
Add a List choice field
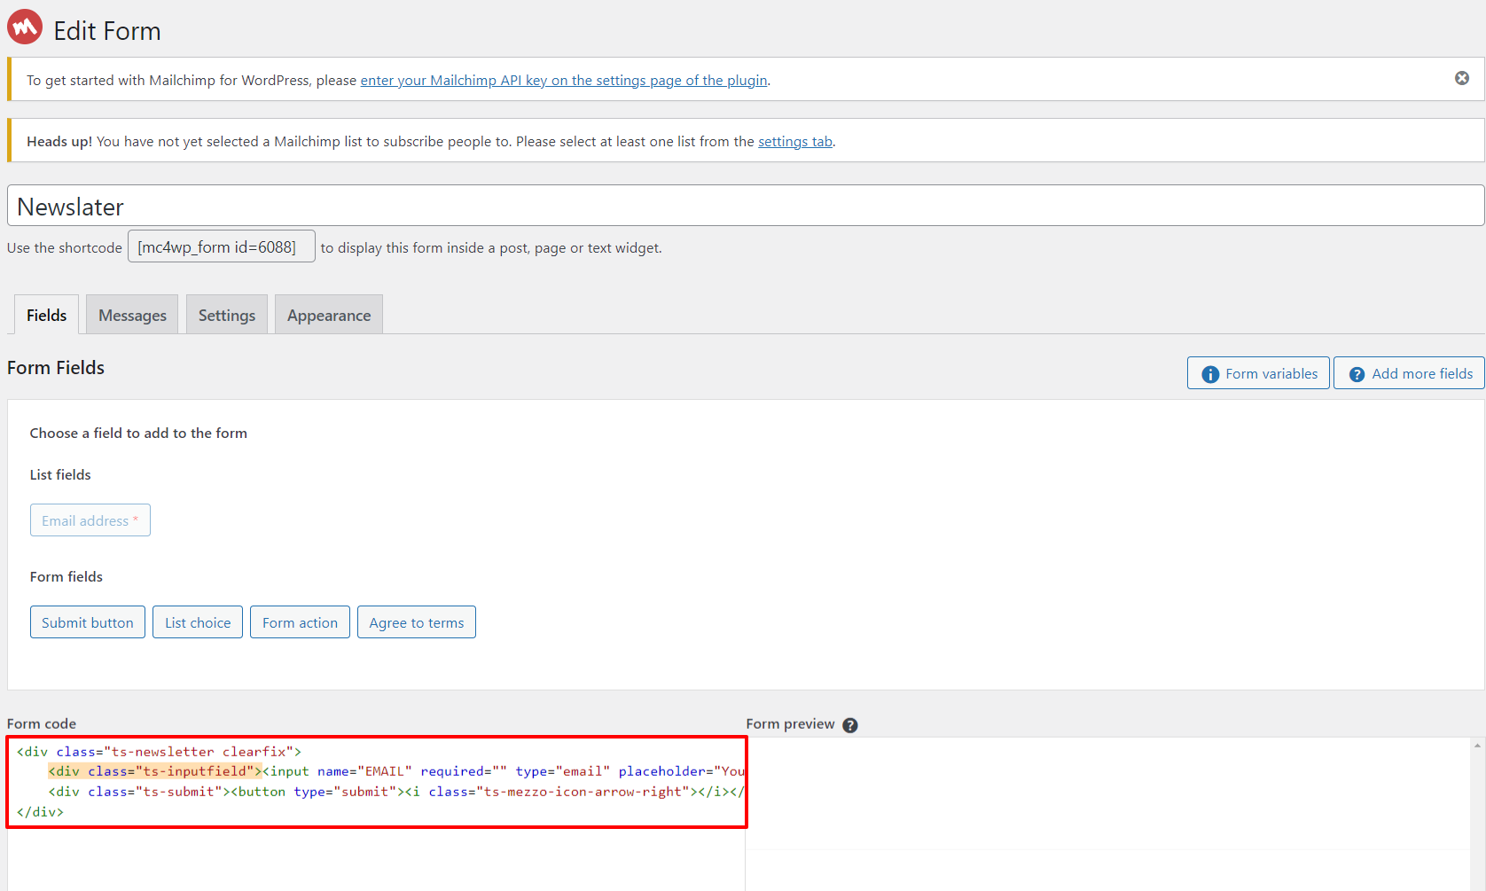(197, 622)
